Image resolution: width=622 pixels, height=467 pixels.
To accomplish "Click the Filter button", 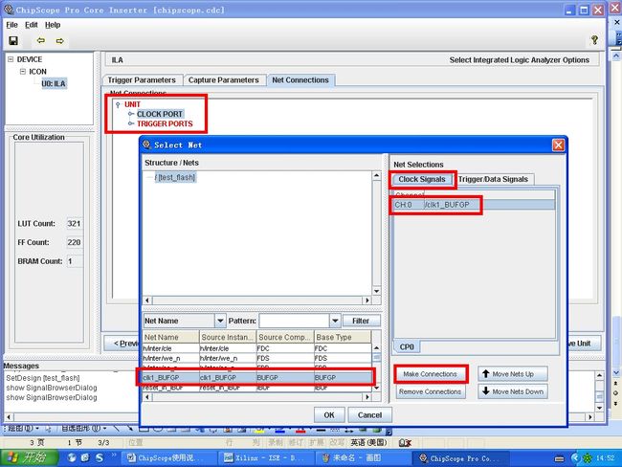I will [x=361, y=321].
